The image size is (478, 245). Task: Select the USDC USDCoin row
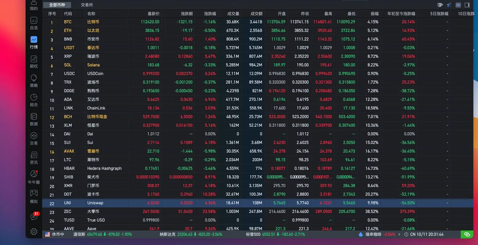click(258, 73)
